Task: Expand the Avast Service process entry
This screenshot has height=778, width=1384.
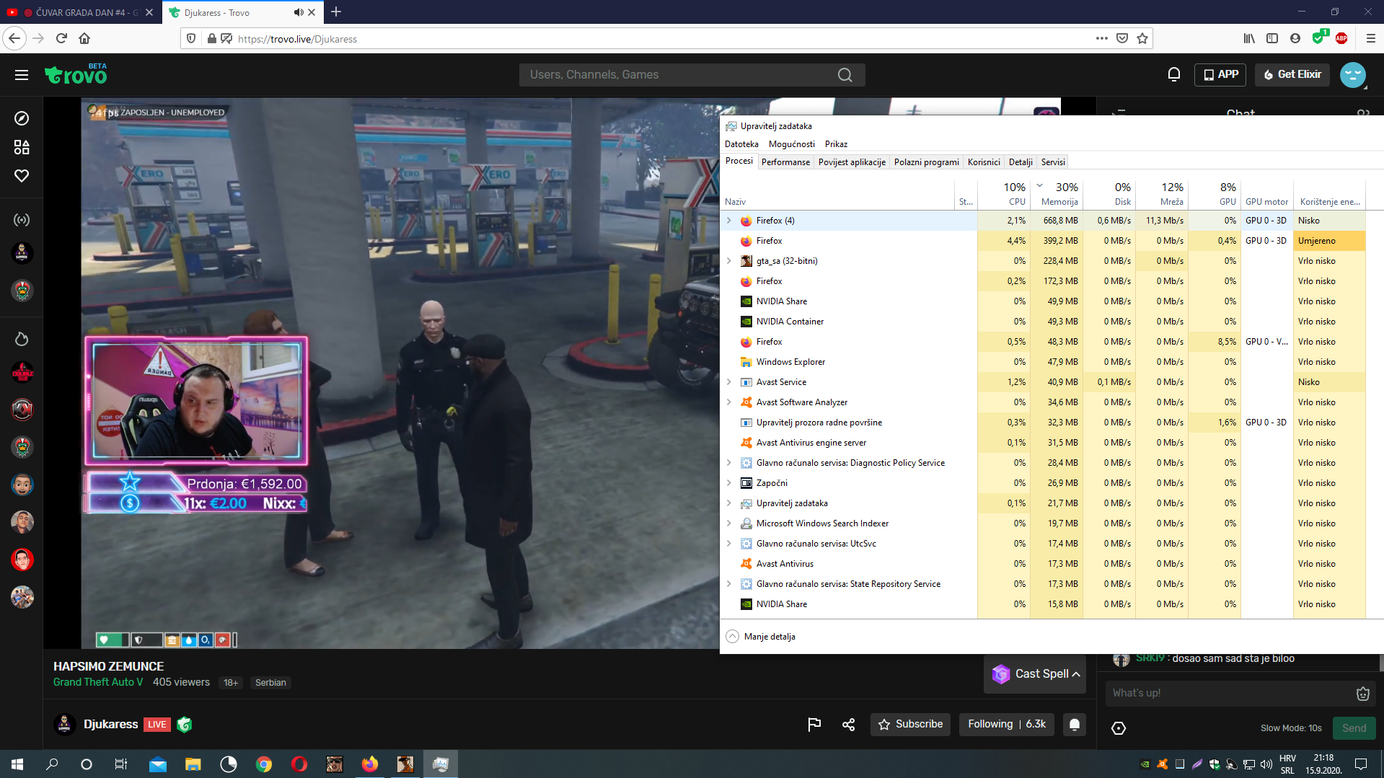Action: pyautogui.click(x=729, y=382)
